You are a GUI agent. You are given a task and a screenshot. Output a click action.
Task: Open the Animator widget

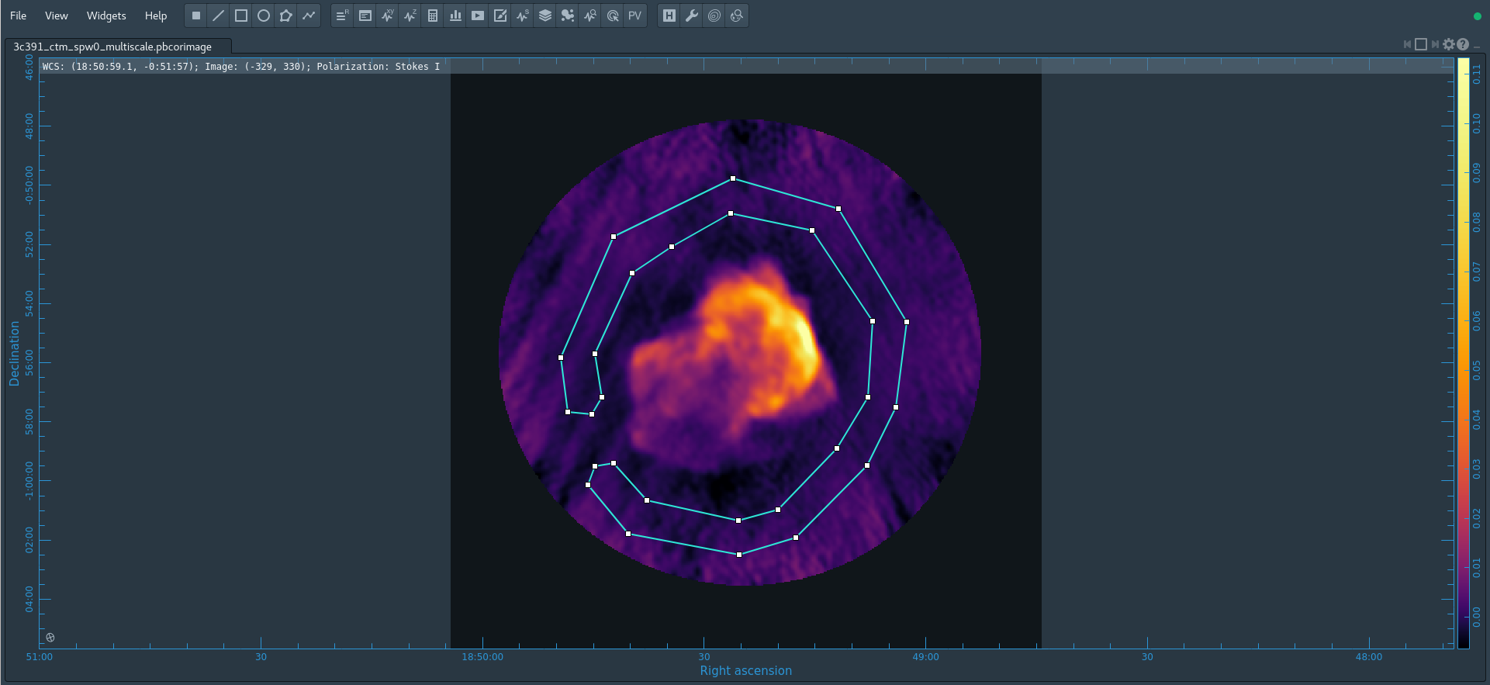point(478,16)
